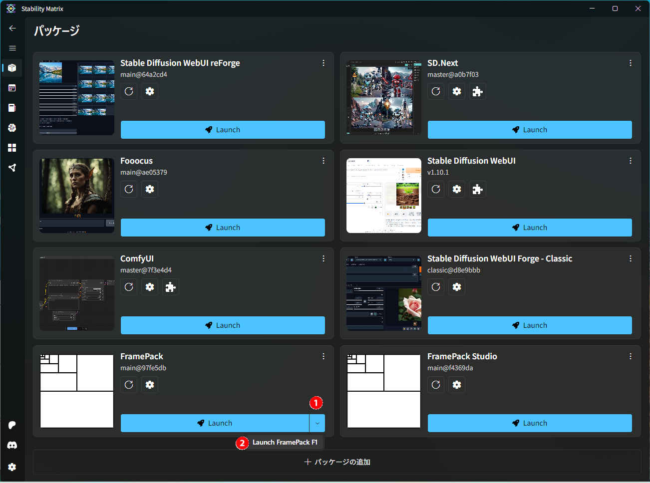Toggle the hamburger navigation menu

click(x=12, y=48)
